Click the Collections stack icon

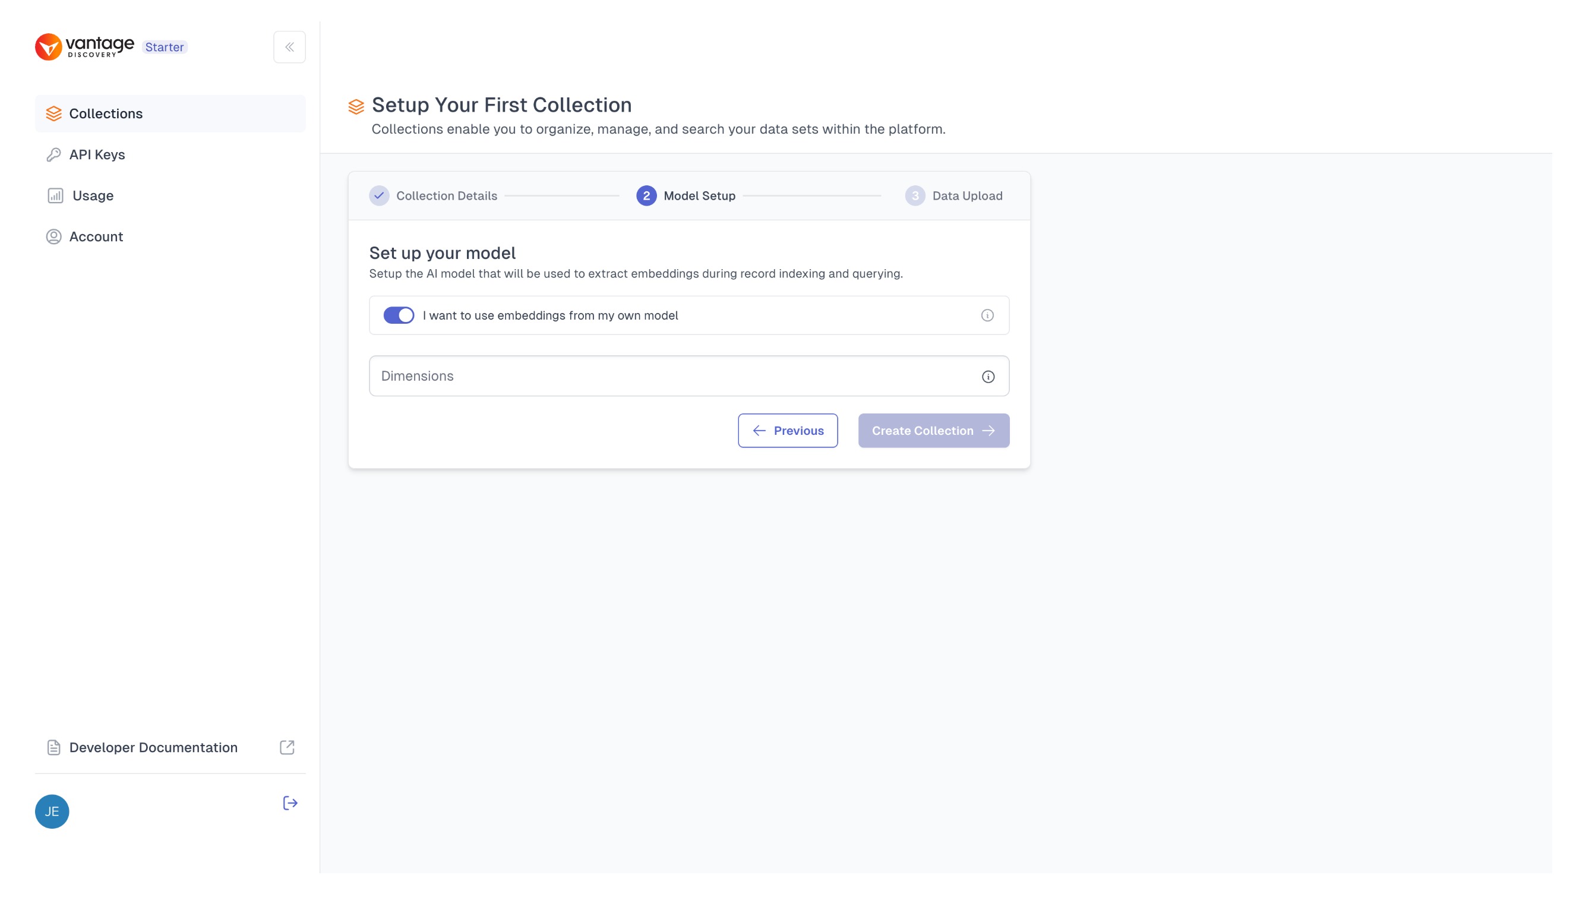tap(53, 112)
